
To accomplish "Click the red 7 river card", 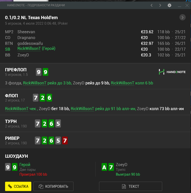I will 65,140.
